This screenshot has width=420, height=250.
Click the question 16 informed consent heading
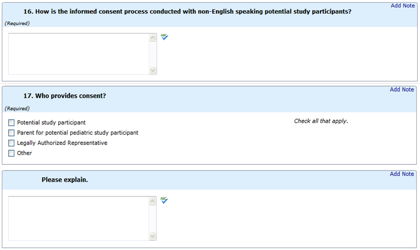point(187,12)
